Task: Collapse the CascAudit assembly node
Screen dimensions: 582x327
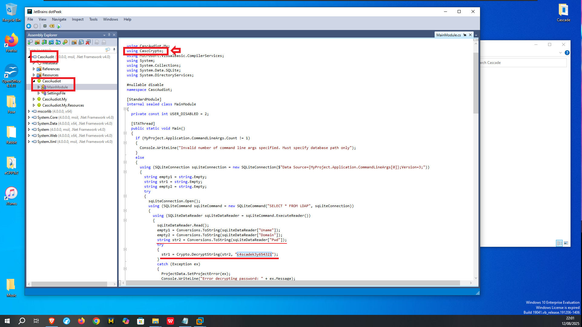Action: (29, 57)
